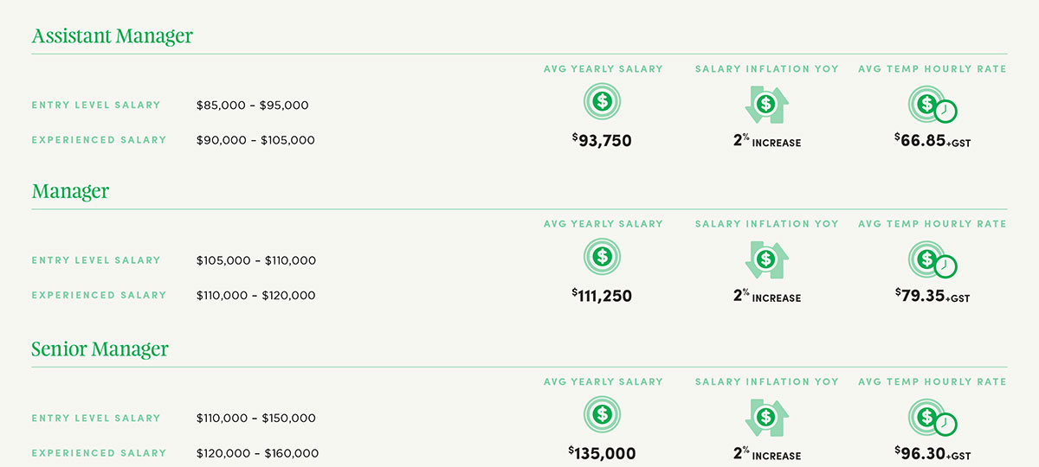Click the Manager salary inflation arrows icon
The width and height of the screenshot is (1039, 467).
pos(765,259)
